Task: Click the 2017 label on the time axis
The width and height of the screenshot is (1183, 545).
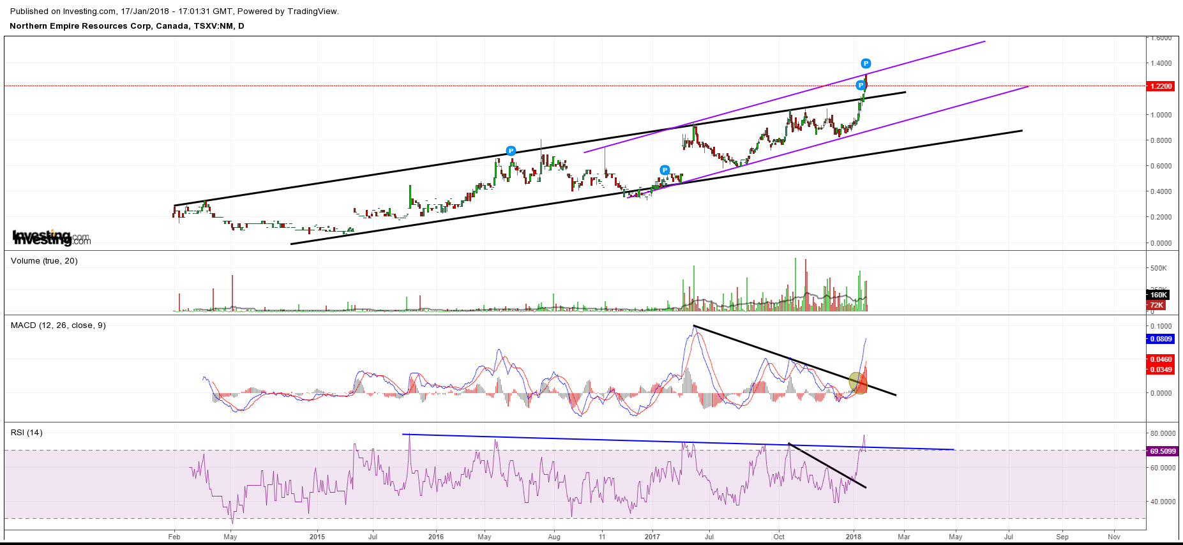Action: click(652, 537)
